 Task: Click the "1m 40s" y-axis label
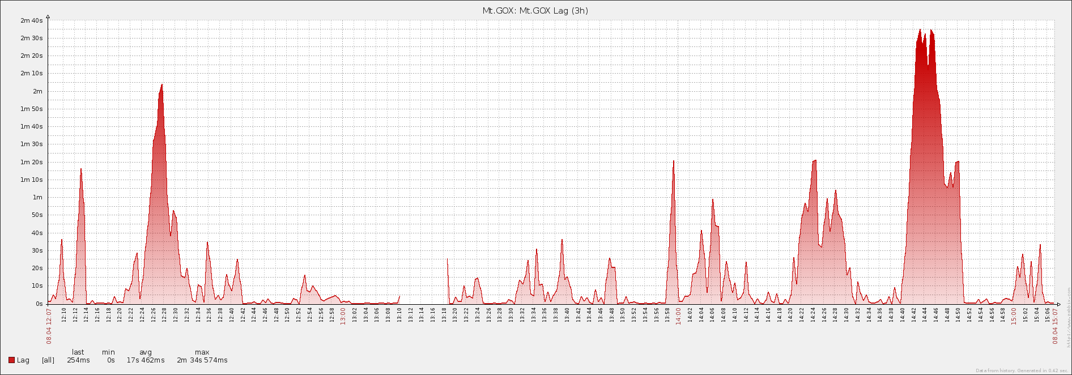[x=32, y=127]
